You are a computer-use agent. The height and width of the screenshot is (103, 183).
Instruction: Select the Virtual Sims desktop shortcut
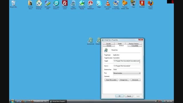[98, 41]
